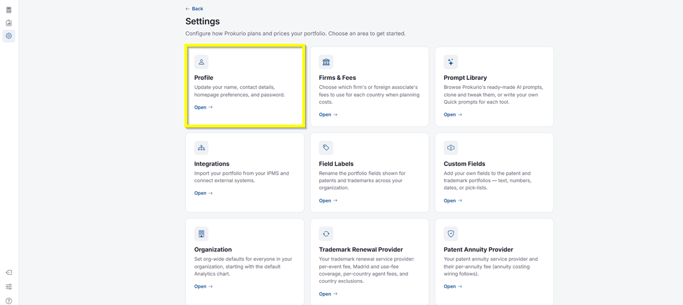
Task: Click the Firms & Fees card title
Action: (338, 77)
